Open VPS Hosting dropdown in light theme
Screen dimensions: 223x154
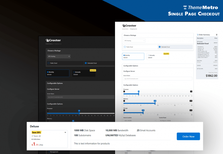(134, 40)
